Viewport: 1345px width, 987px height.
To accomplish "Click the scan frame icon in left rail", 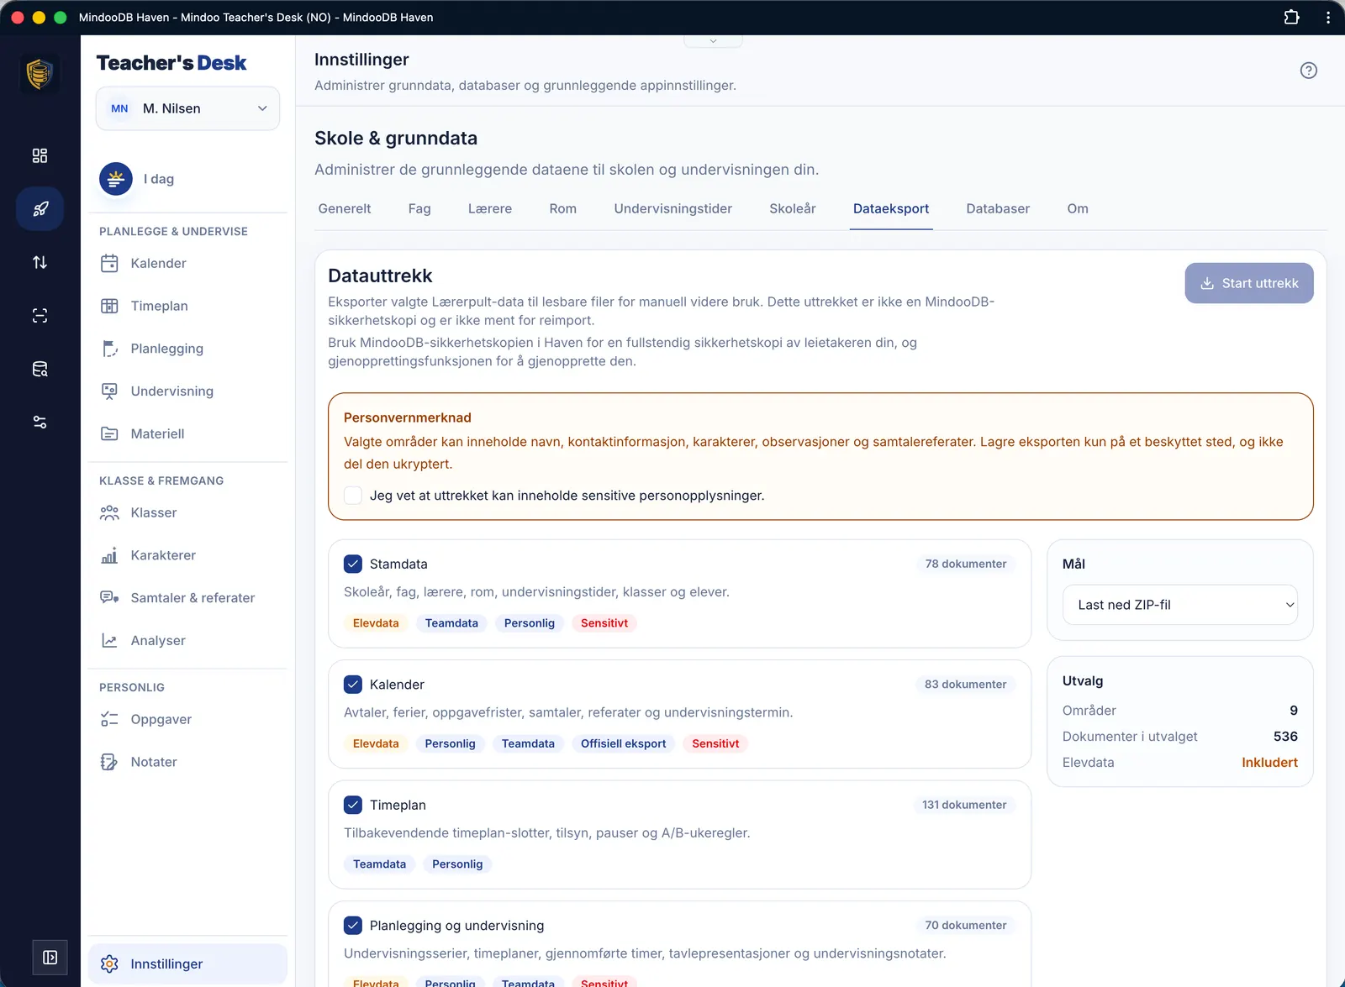I will point(40,316).
